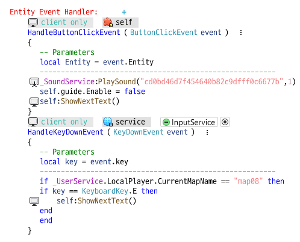Click the local Entity = event.Entity line
This screenshot has width=300, height=242.
97,62
